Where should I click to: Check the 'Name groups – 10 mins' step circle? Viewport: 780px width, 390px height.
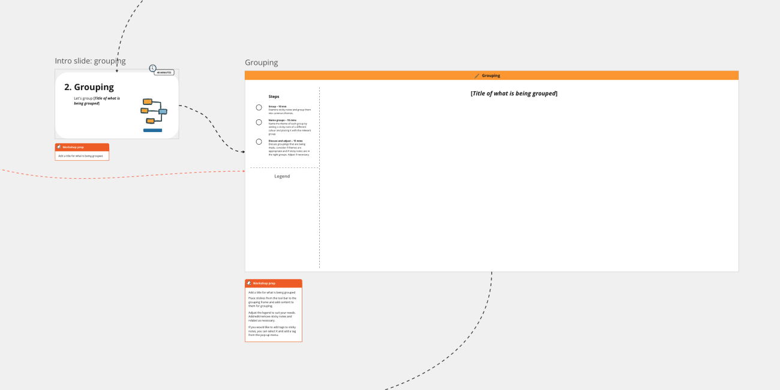(259, 122)
